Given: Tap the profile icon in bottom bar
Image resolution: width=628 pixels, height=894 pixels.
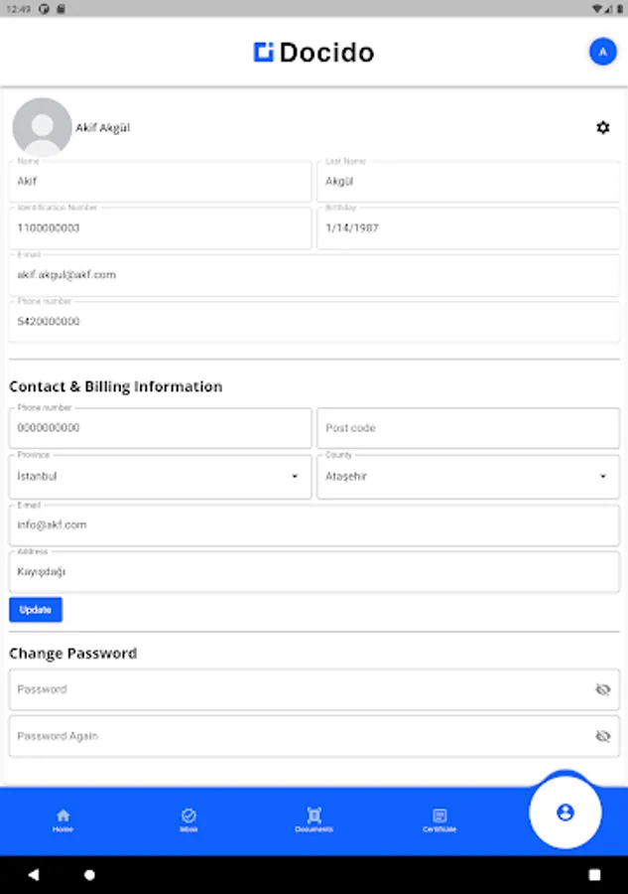Looking at the screenshot, I should (x=565, y=813).
